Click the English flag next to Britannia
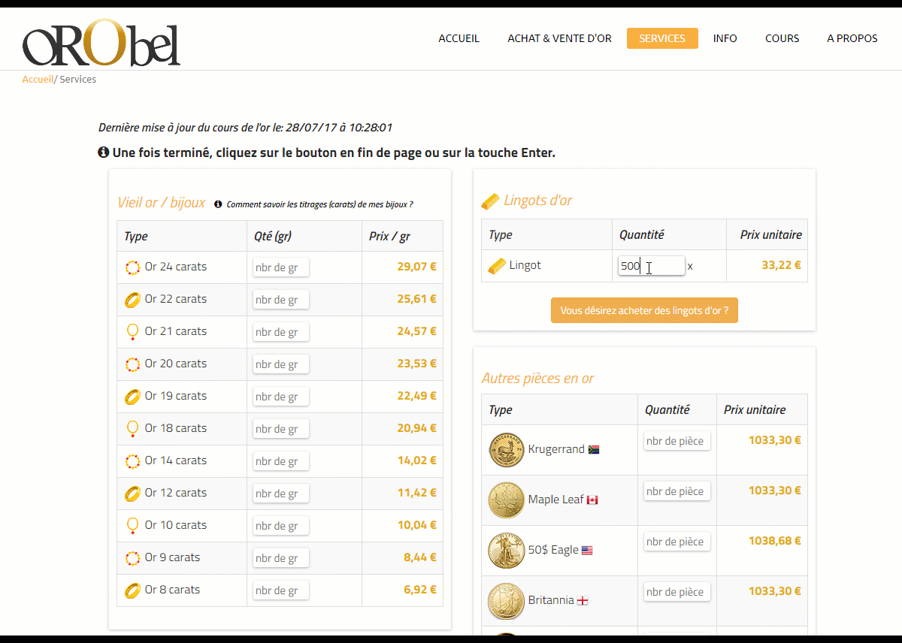The image size is (902, 643). 582,601
